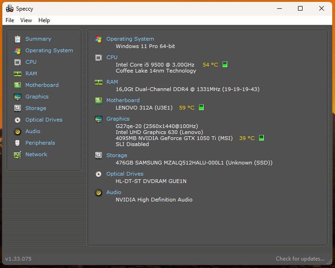The height and width of the screenshot is (268, 335).
Task: Open Storage section from the sidebar
Action: click(x=36, y=108)
